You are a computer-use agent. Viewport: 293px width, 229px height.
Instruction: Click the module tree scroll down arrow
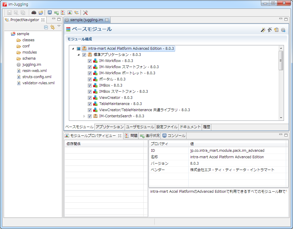(x=281, y=118)
